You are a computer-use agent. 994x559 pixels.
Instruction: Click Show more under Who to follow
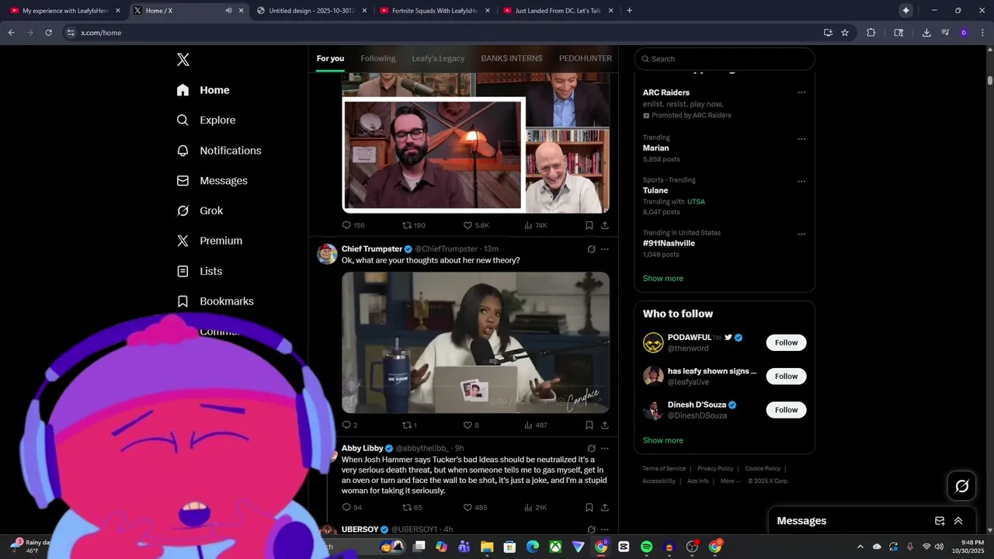coord(663,440)
